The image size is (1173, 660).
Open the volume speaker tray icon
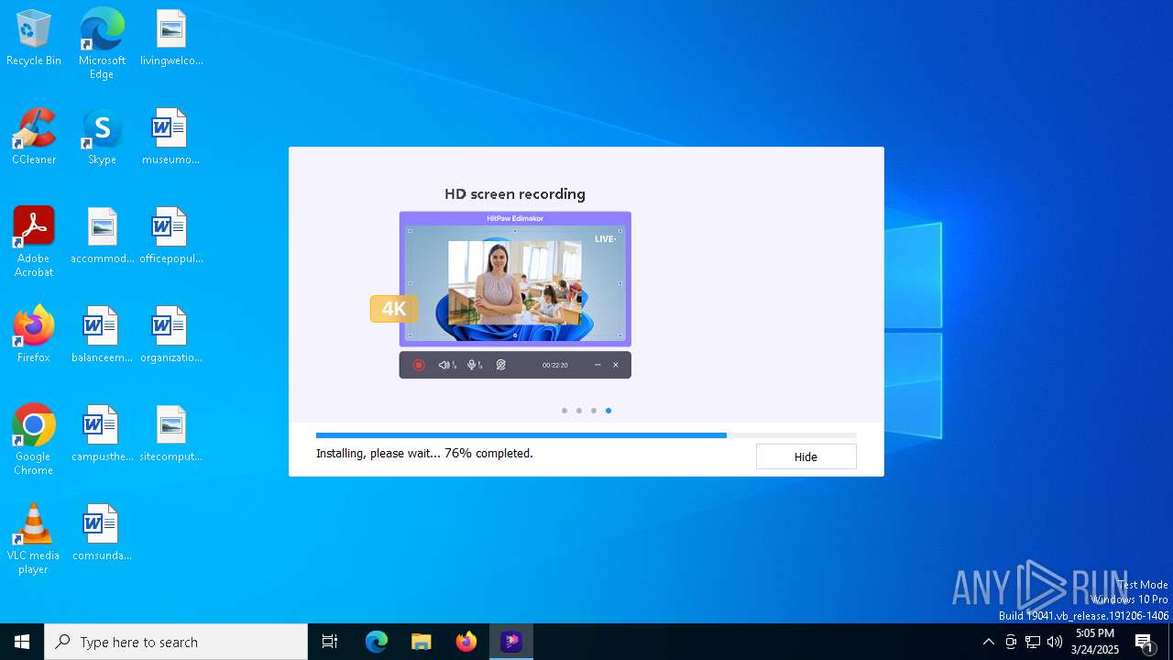(1055, 642)
